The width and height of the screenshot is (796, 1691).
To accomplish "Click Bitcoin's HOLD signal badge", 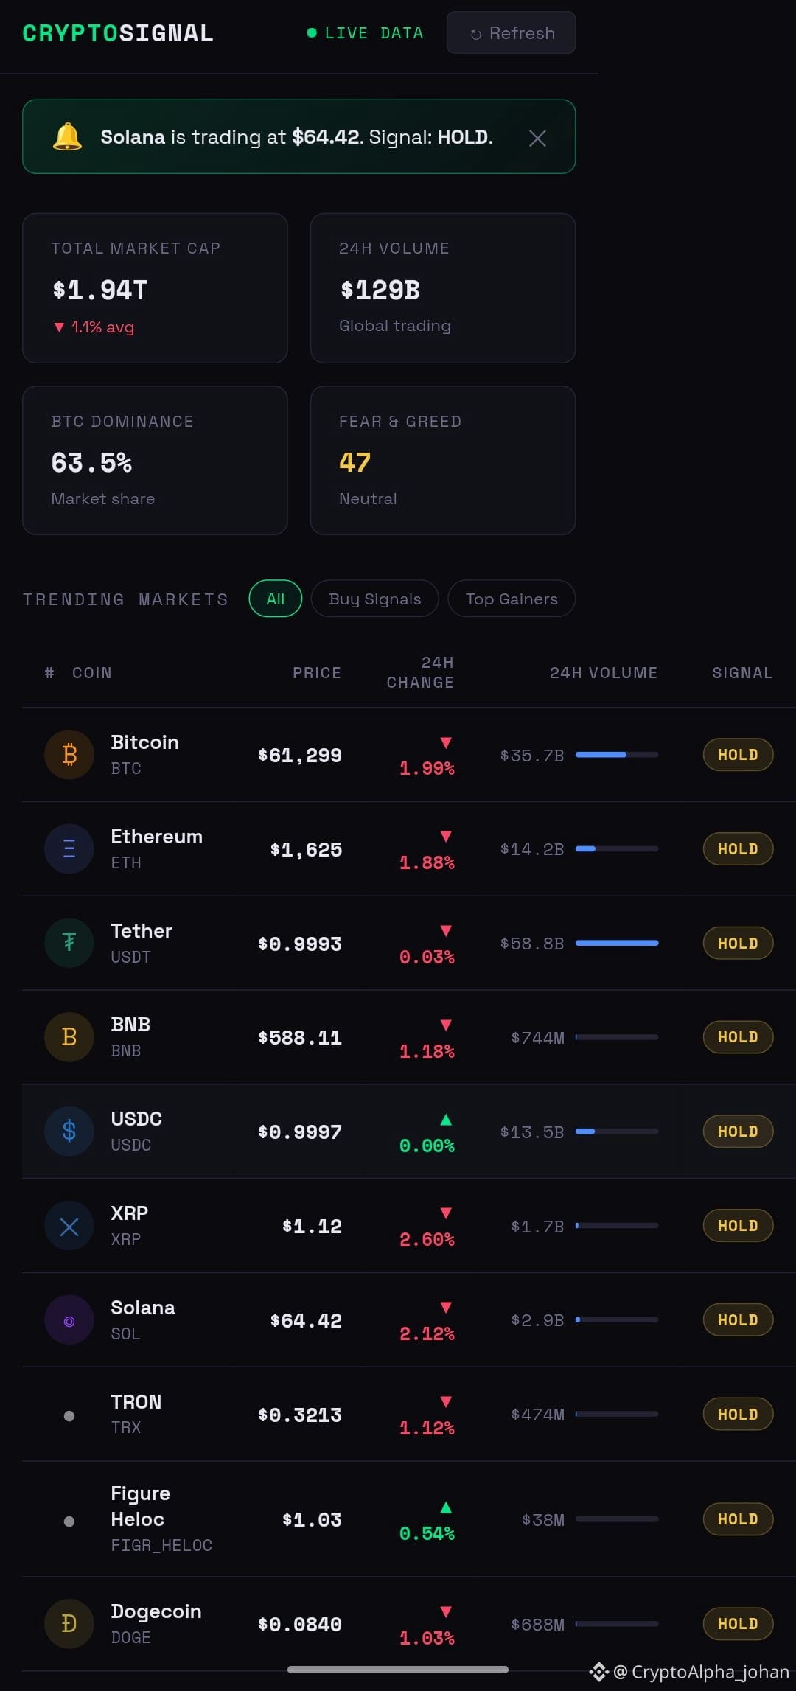I will (738, 755).
